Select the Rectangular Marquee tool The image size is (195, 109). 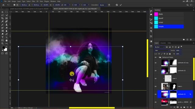click(x=6, y=12)
